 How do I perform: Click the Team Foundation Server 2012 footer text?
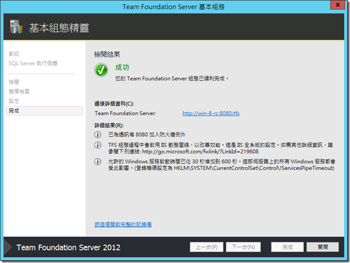[68, 247]
